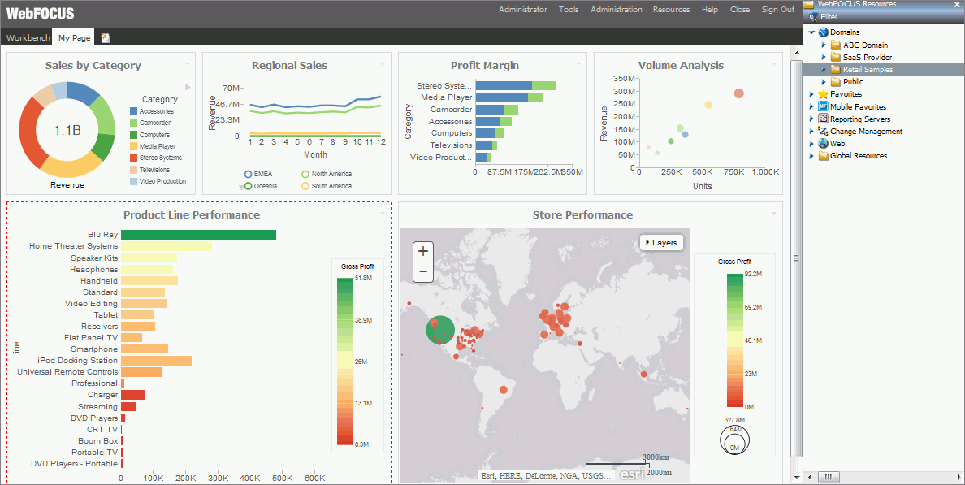965x485 pixels.
Task: Zoom out on the Store Performance map
Action: (423, 272)
